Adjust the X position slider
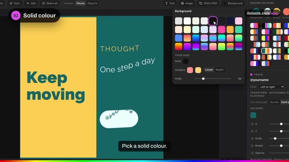Image resolution: width=289 pixels, height=162 pixels. pos(279,124)
